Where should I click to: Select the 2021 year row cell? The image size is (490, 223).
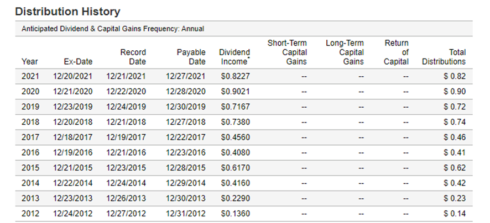[x=30, y=77]
